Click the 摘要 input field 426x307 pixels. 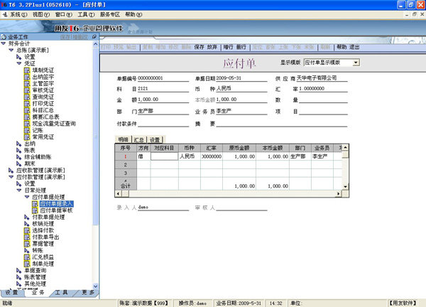click(x=282, y=124)
